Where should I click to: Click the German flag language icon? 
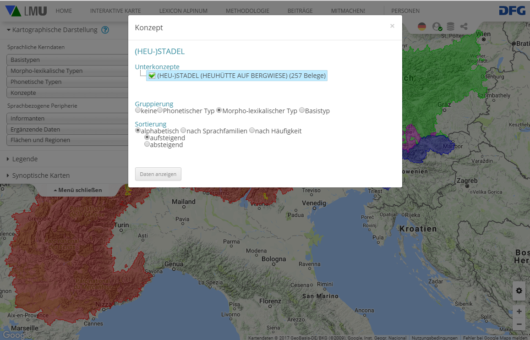point(422,27)
